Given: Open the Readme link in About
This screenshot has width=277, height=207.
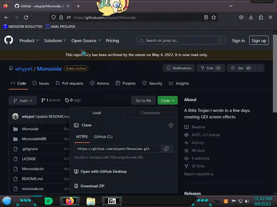Looking at the screenshot, I should point(195,127).
